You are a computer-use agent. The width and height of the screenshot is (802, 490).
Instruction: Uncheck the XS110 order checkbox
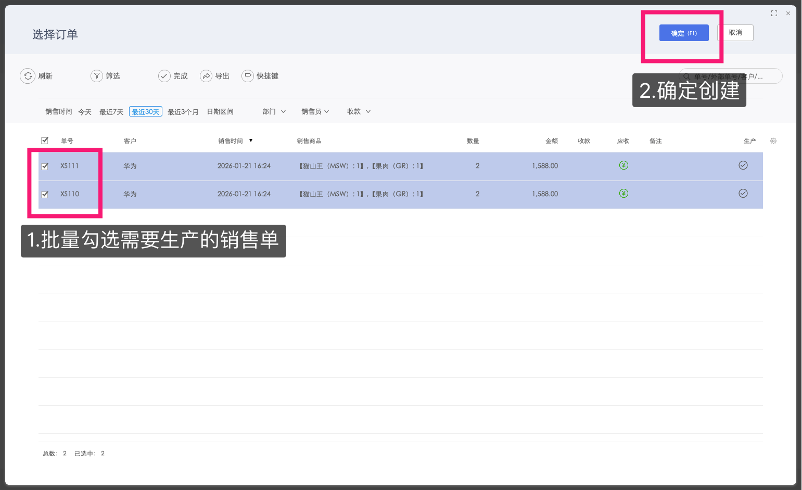click(45, 195)
